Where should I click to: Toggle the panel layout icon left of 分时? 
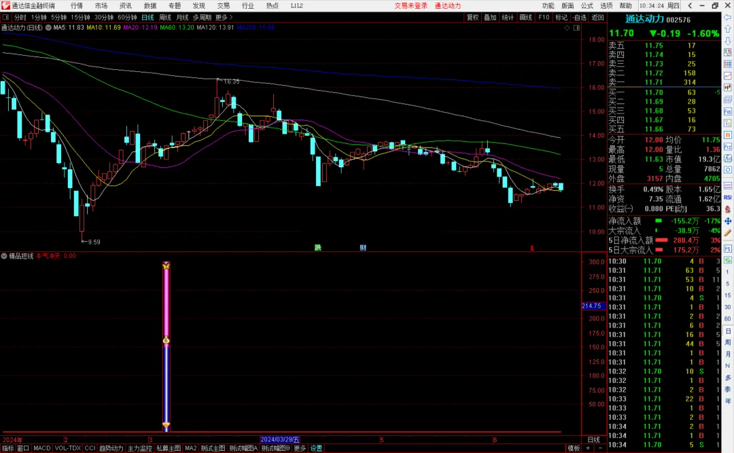tap(5, 17)
